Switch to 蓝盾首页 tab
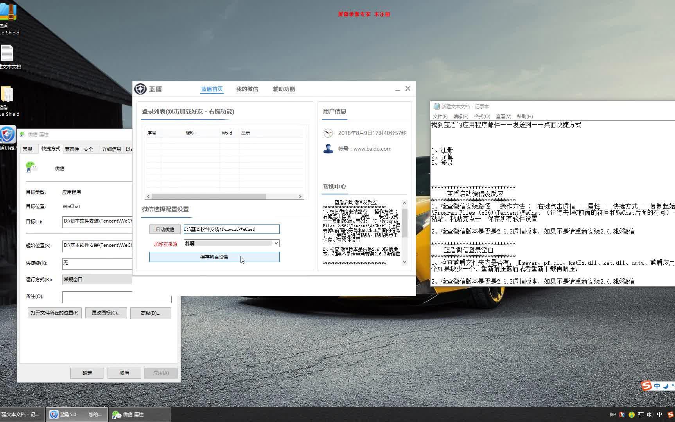 pyautogui.click(x=212, y=89)
